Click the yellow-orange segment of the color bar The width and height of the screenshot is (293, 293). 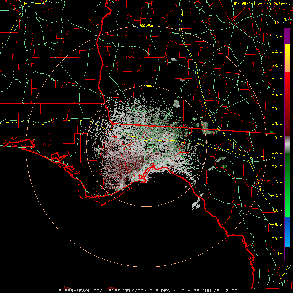(287, 58)
